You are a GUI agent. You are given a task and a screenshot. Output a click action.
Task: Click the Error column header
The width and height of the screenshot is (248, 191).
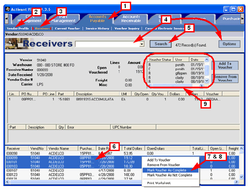coord(88,127)
